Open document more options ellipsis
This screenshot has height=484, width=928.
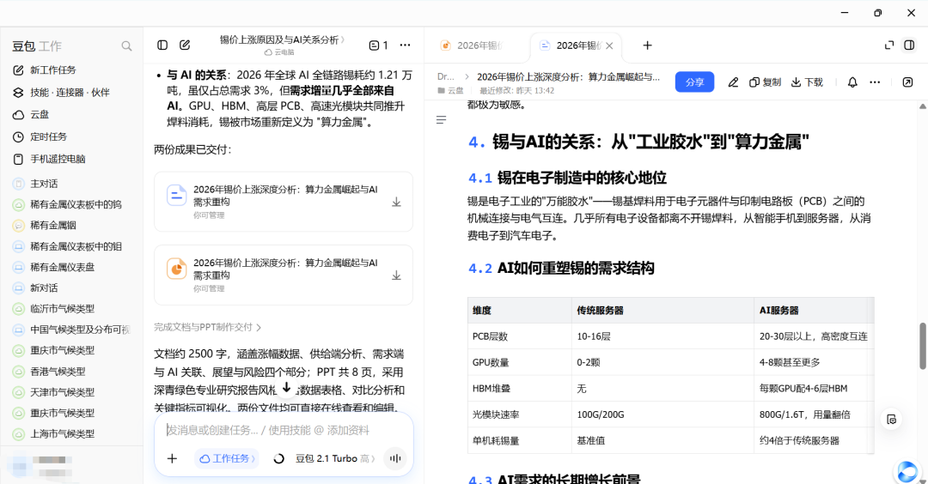pyautogui.click(x=875, y=82)
